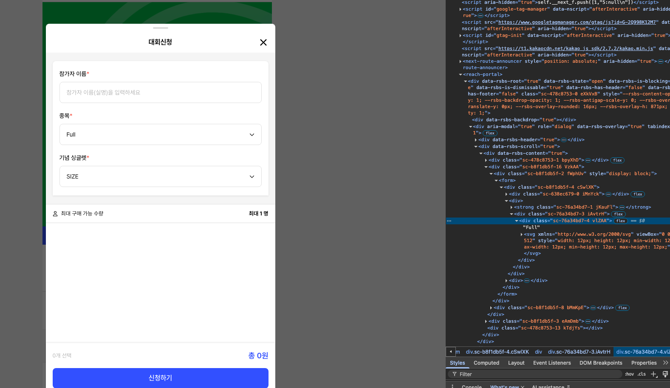Image resolution: width=670 pixels, height=388 pixels.
Task: Close the 대회신청 dialog with X
Action: click(263, 42)
